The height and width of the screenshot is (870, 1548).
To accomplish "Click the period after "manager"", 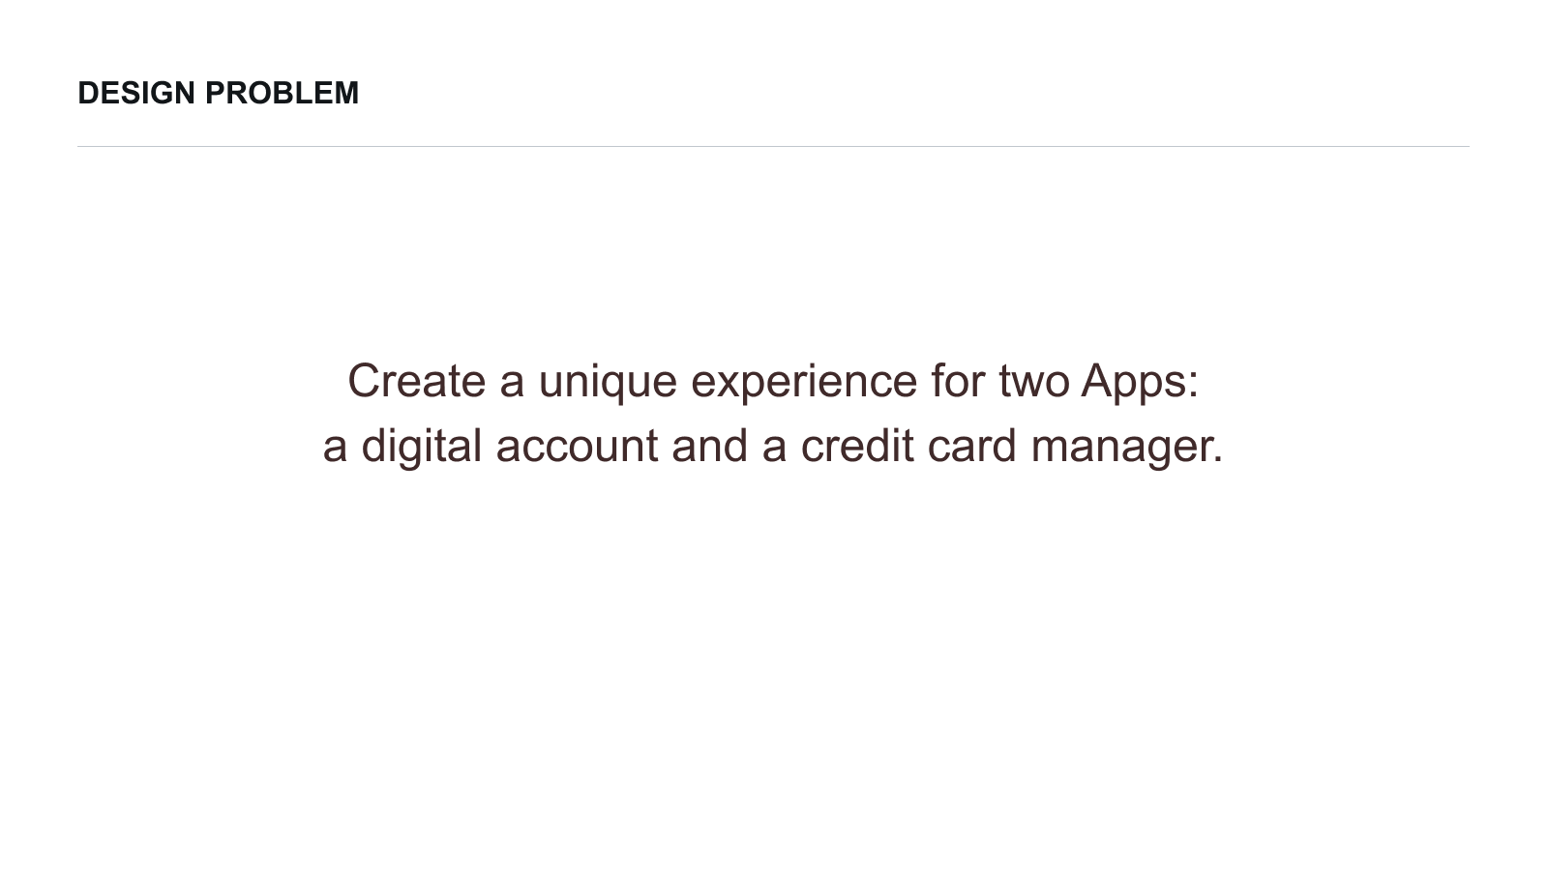I will pos(1218,458).
